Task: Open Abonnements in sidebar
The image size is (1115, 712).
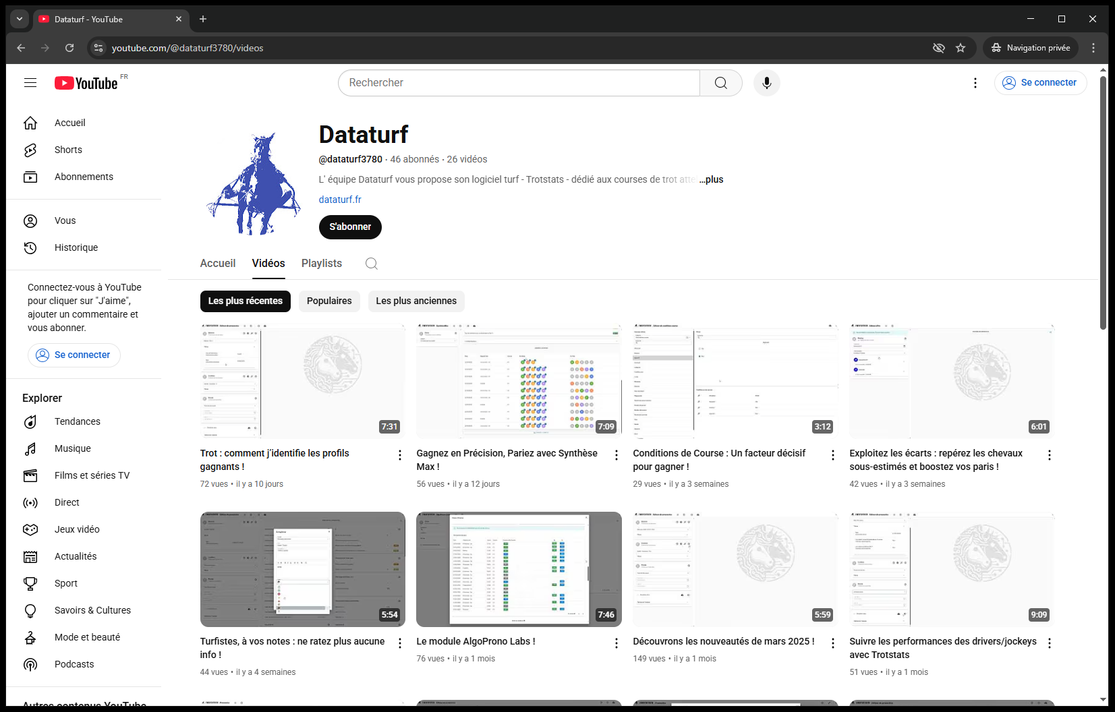Action: [84, 177]
